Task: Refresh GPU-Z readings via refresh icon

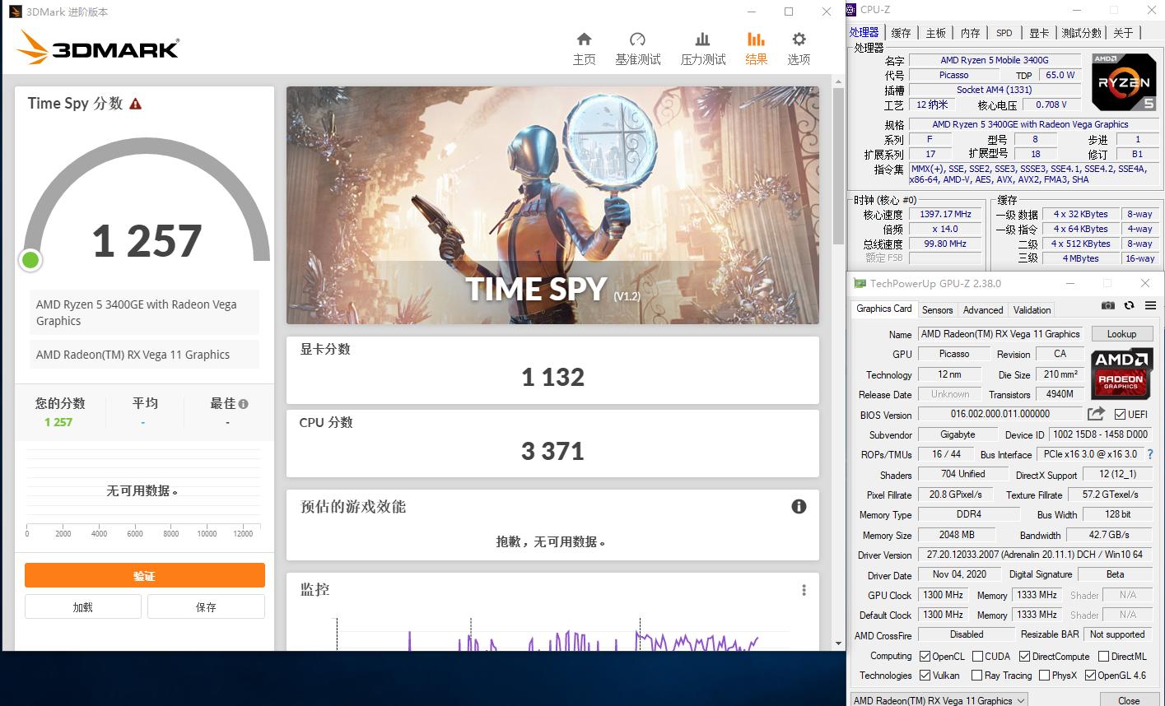Action: [x=1129, y=305]
